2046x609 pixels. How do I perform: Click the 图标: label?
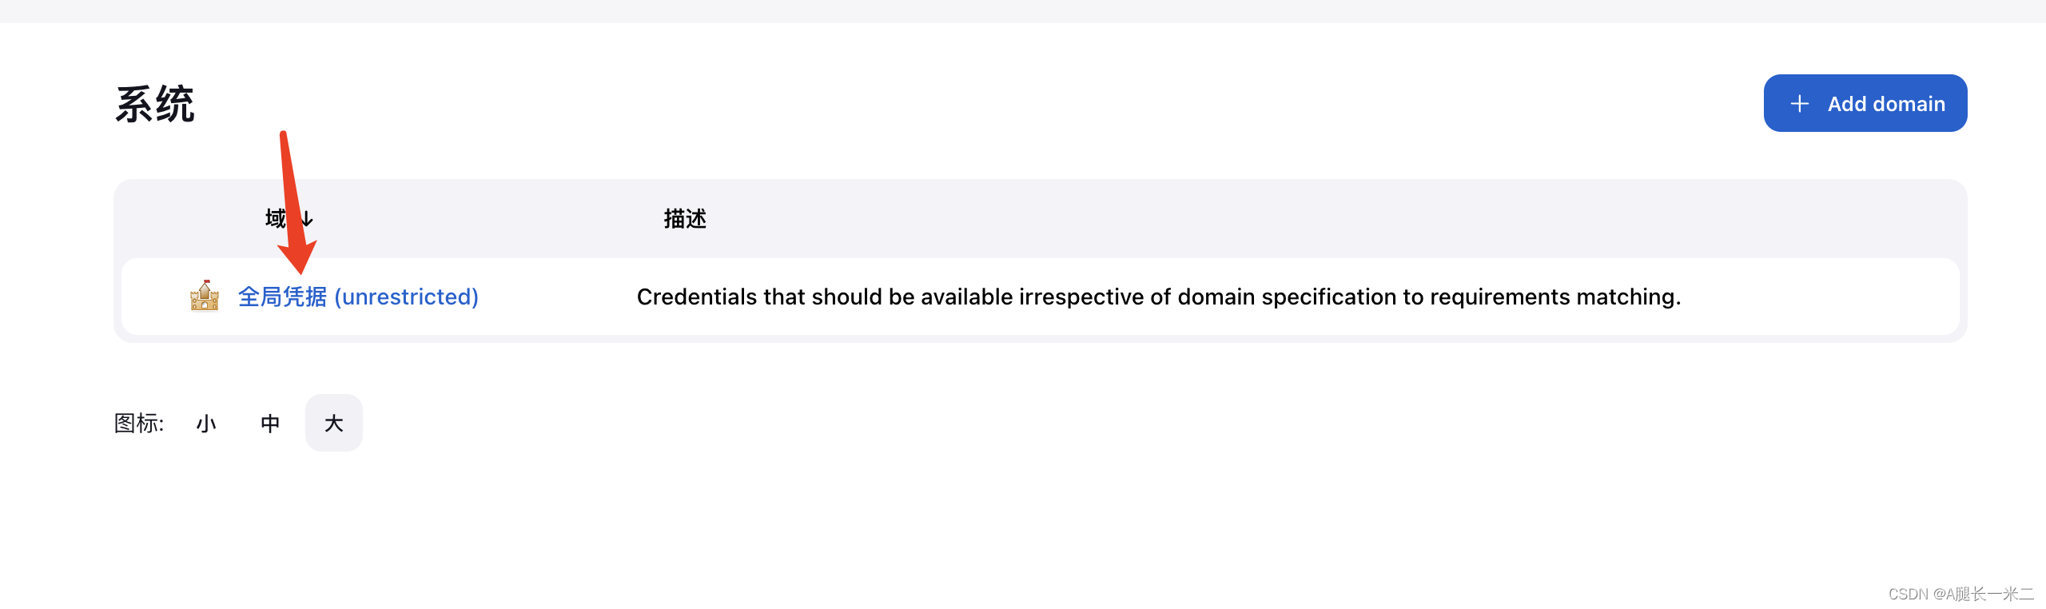point(139,423)
